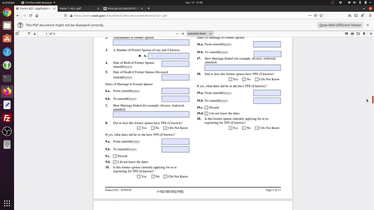Open the Automatic Zoom dropdown
374x210 pixels.
click(x=200, y=34)
